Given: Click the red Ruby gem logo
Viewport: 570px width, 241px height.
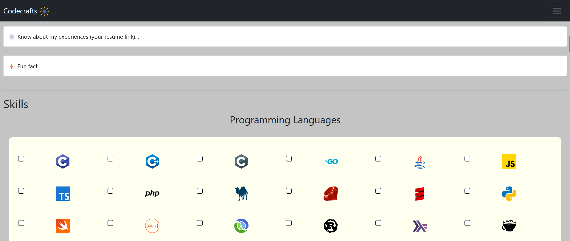Looking at the screenshot, I should tap(331, 194).
